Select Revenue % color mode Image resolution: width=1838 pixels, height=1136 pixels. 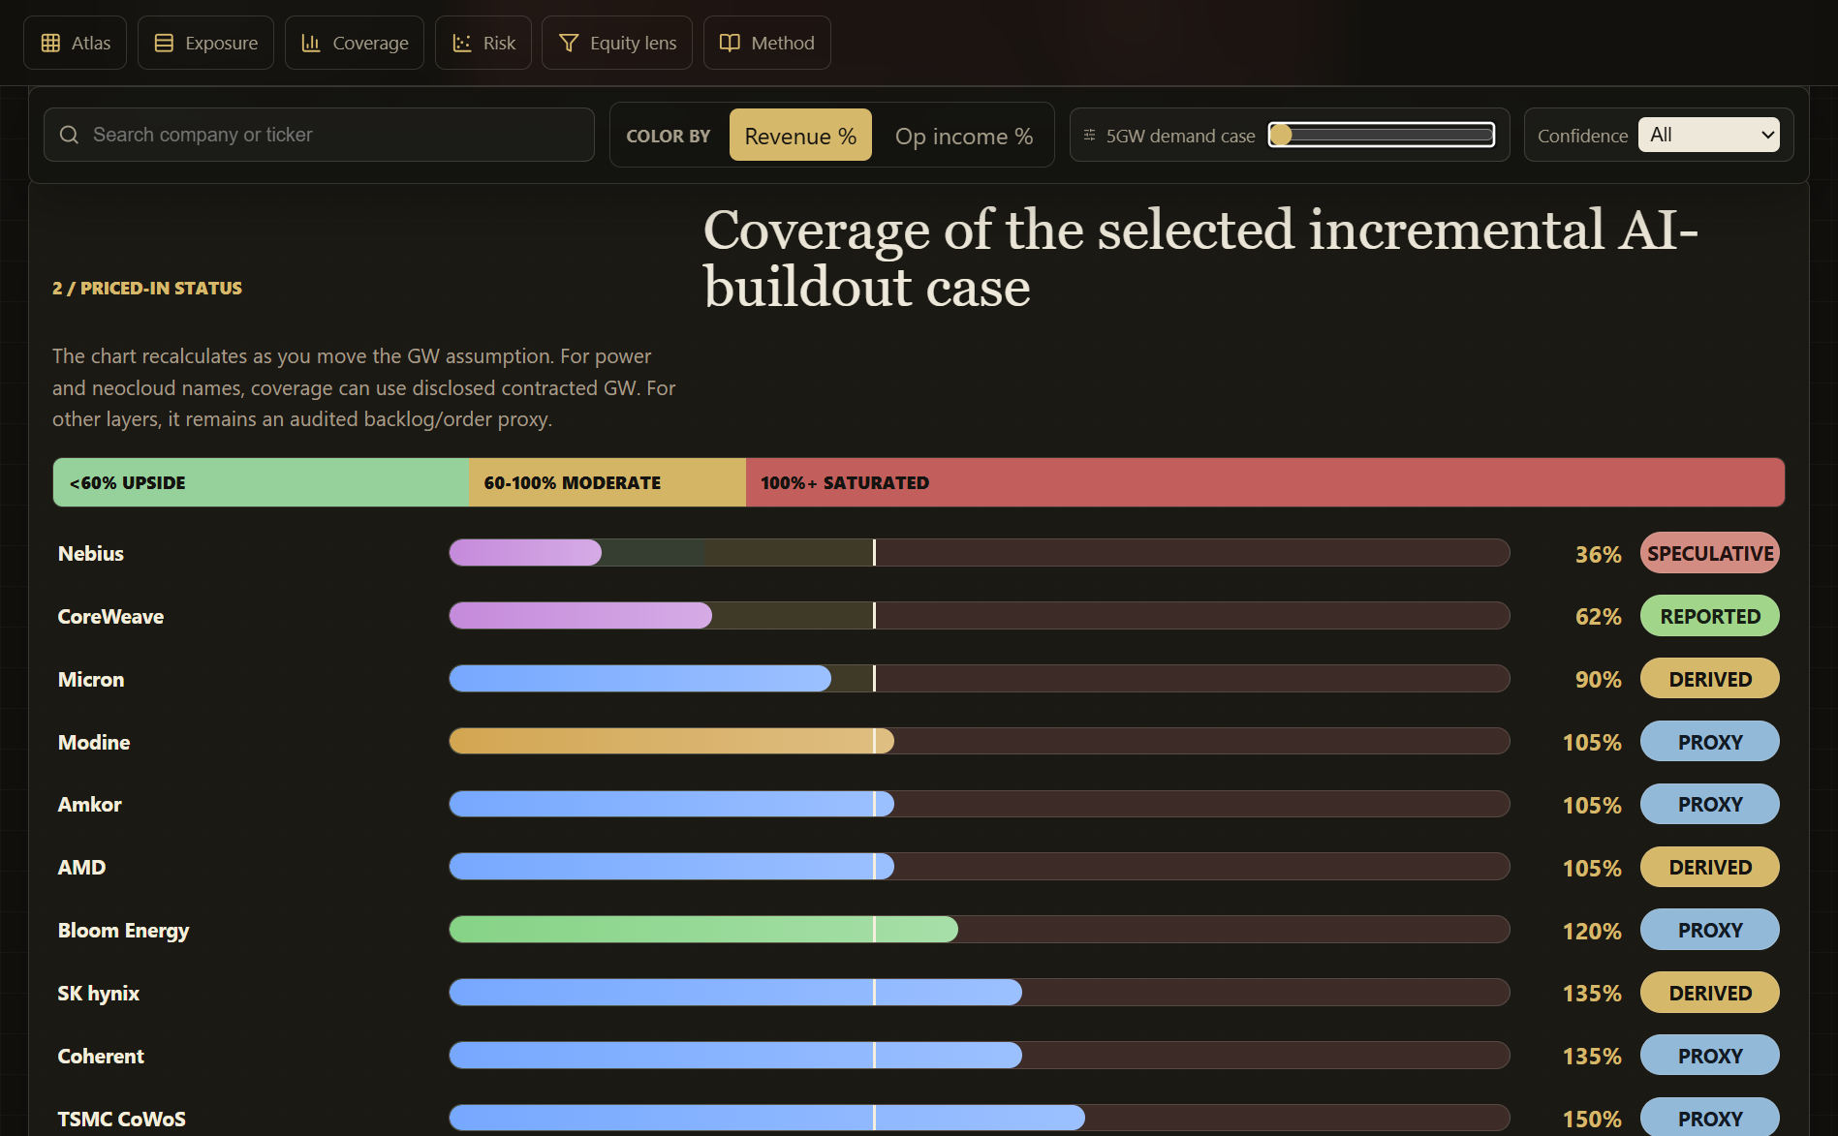(x=800, y=135)
